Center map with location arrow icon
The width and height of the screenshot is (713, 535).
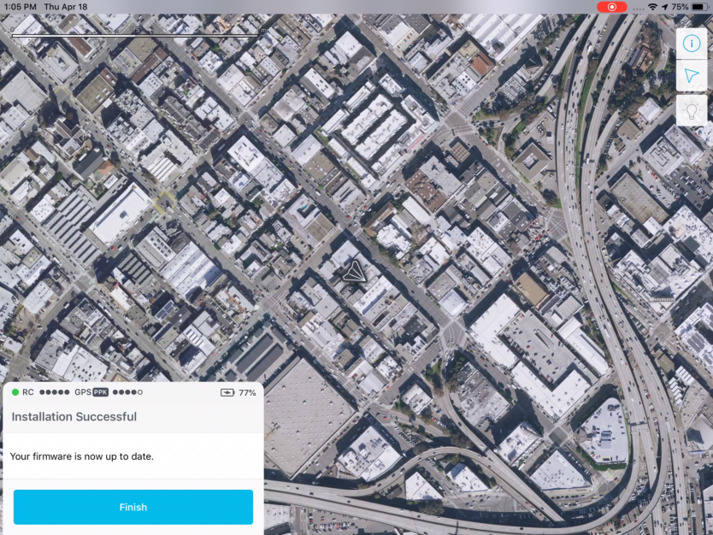coord(692,76)
